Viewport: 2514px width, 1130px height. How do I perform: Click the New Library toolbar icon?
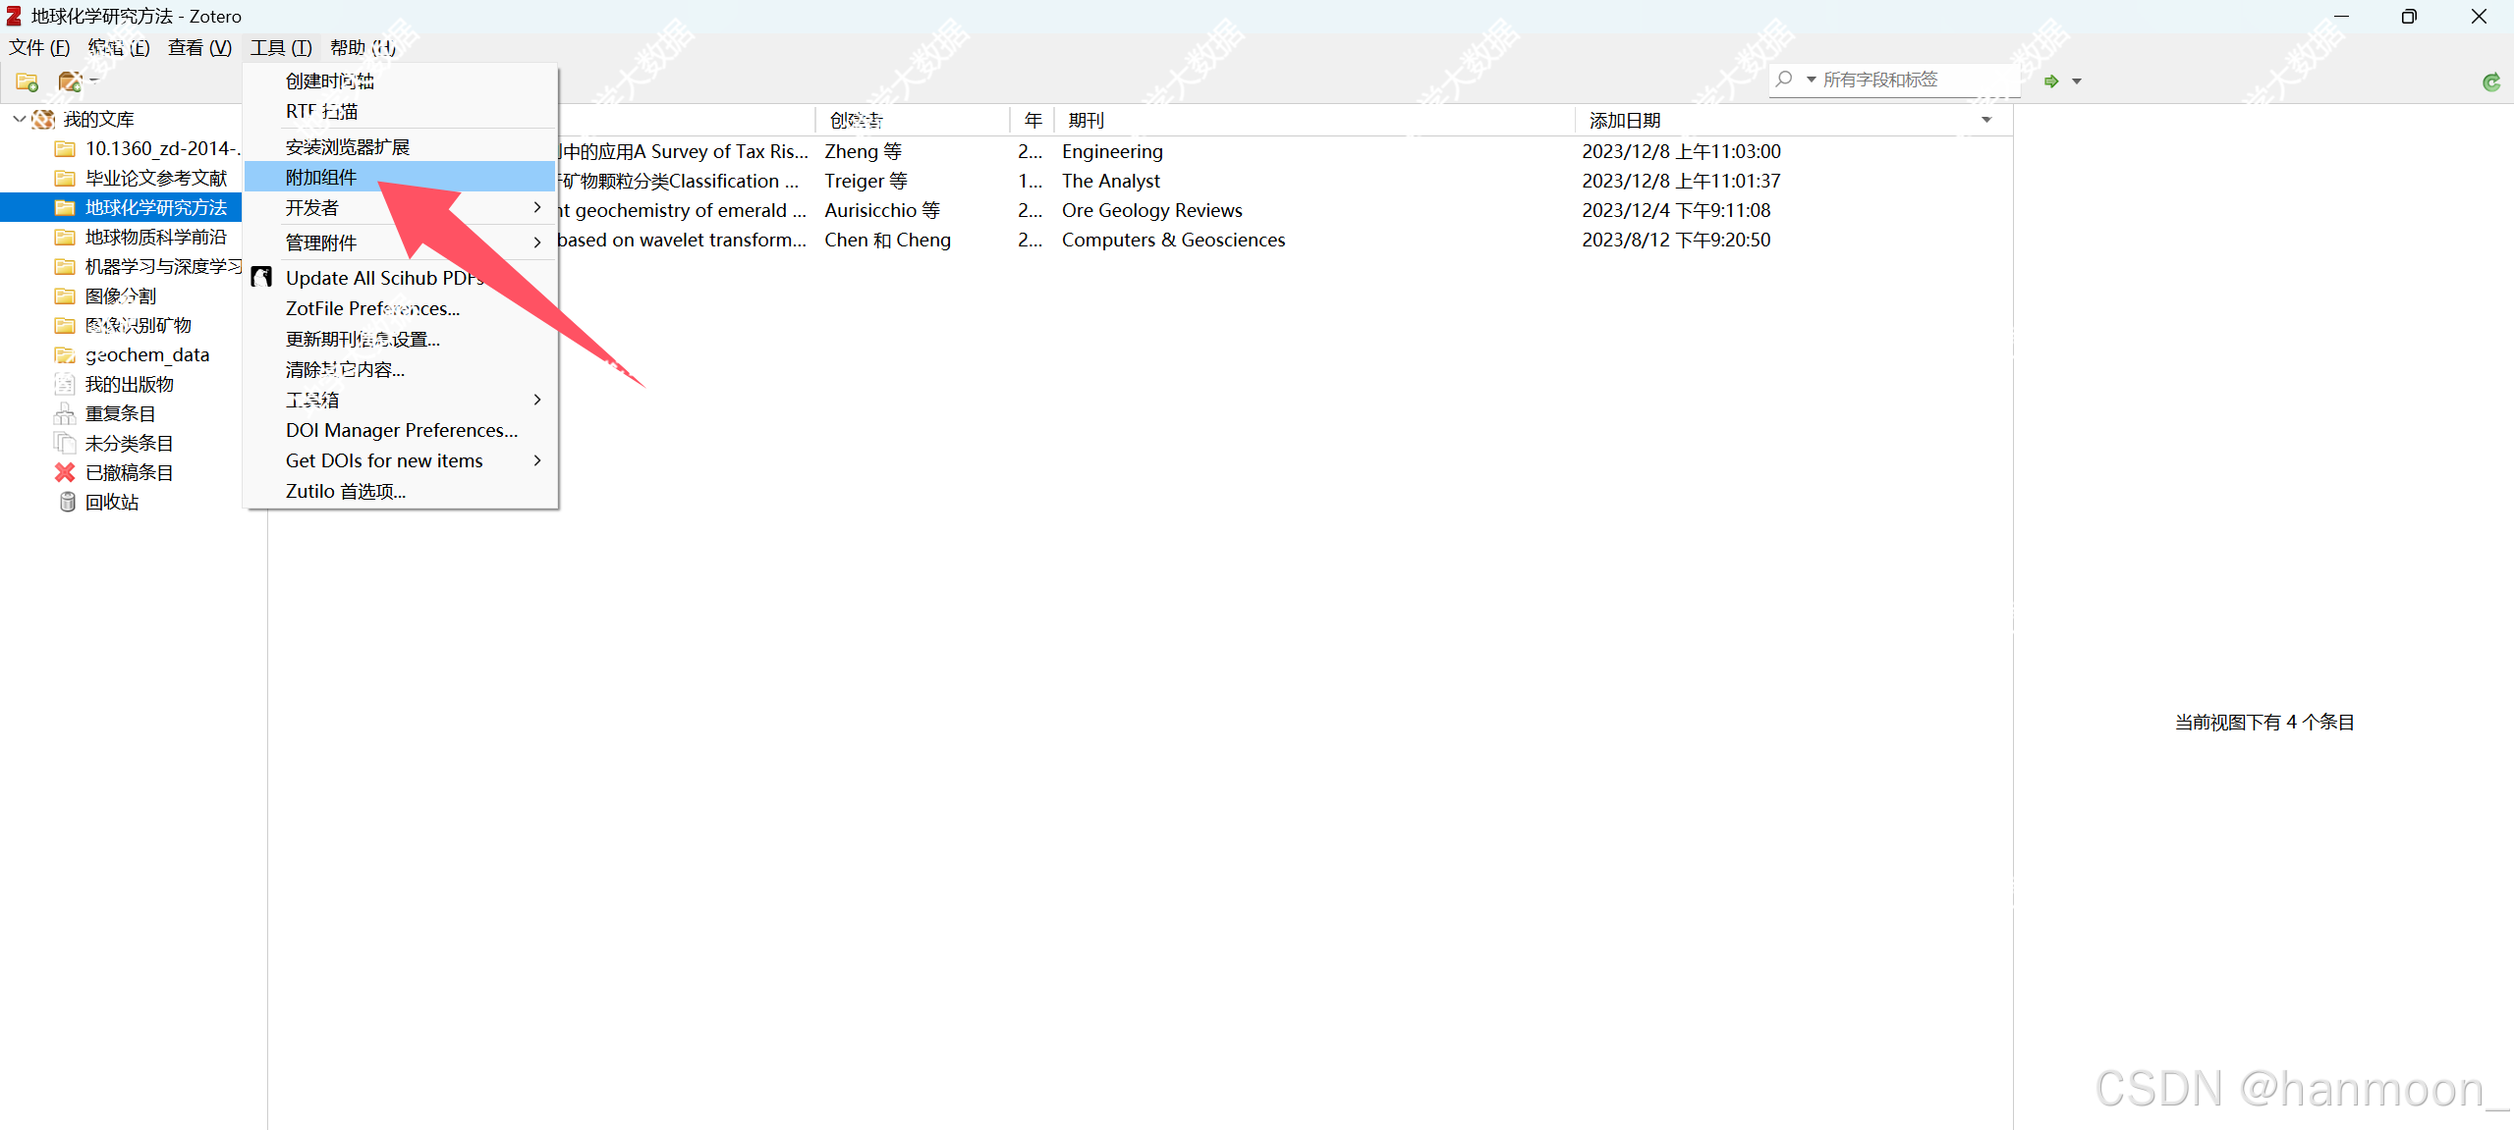(x=71, y=81)
